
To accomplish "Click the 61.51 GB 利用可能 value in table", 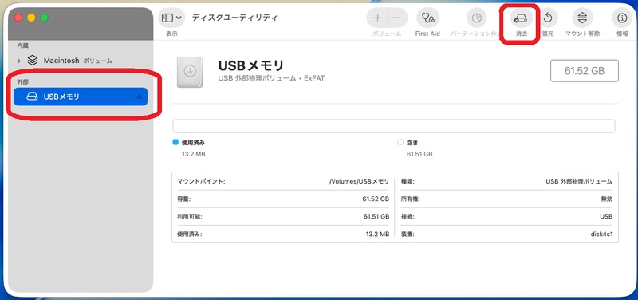I will [x=376, y=216].
